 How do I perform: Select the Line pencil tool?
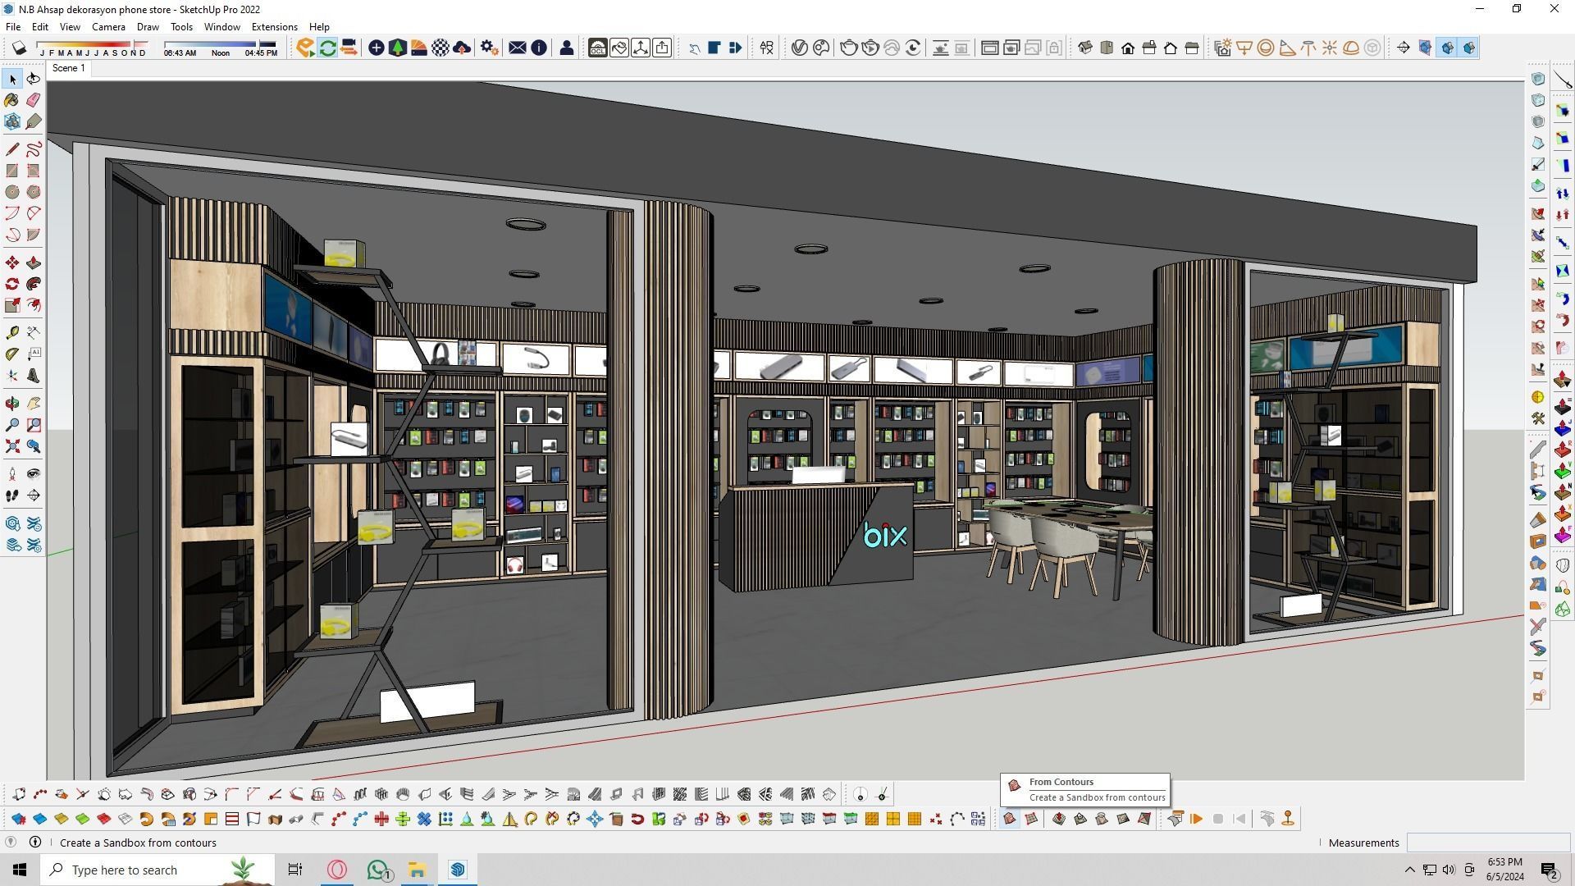click(12, 149)
